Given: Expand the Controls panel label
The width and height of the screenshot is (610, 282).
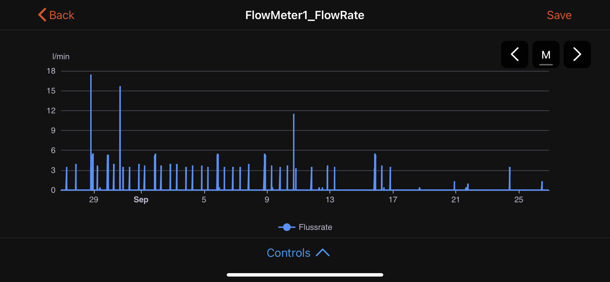Looking at the screenshot, I should pos(288,253).
